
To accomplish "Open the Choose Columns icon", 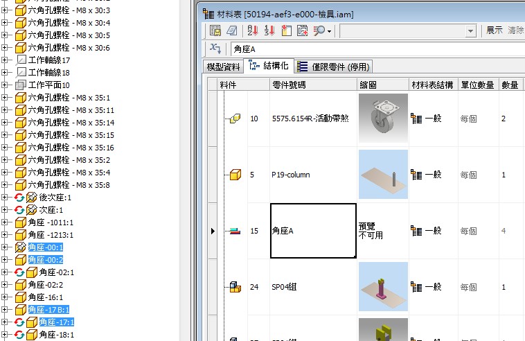I will coord(286,30).
